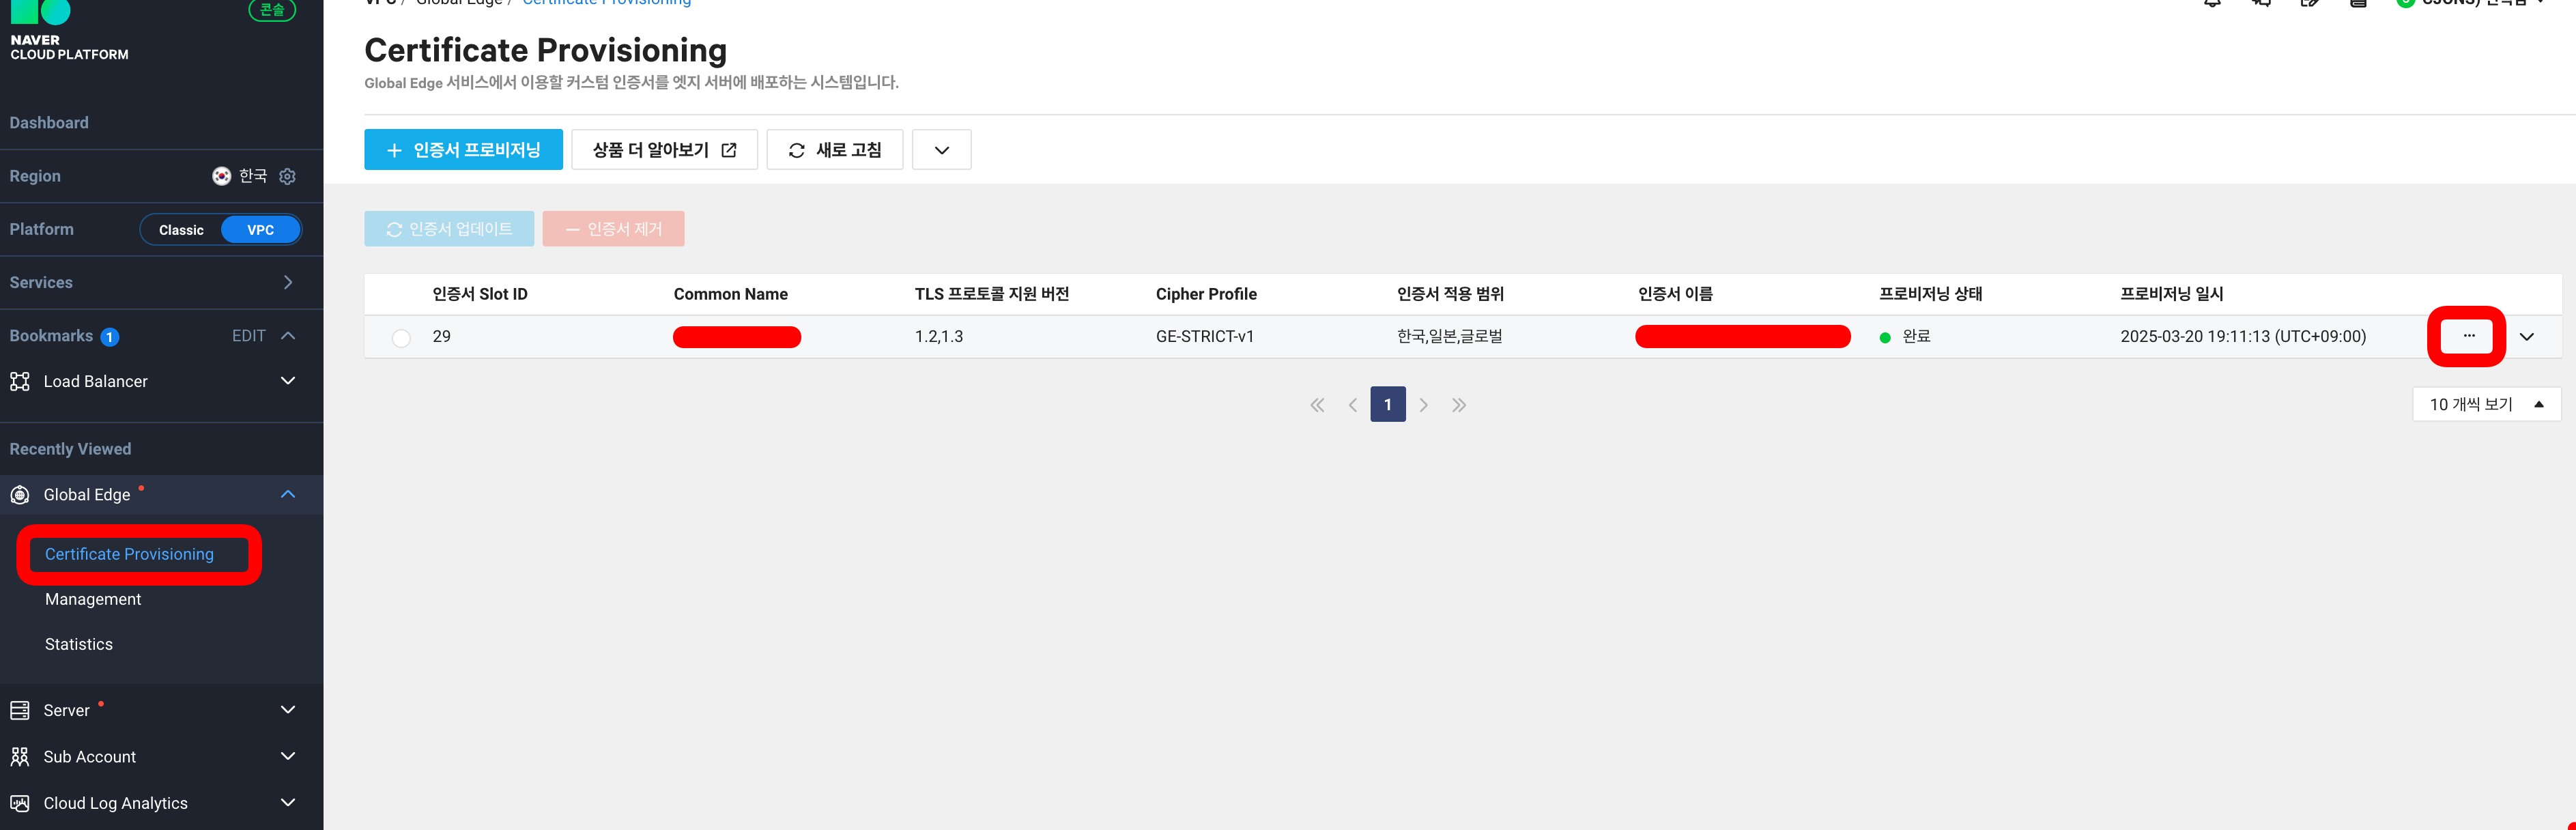Click the Korean flag region icon

[221, 176]
